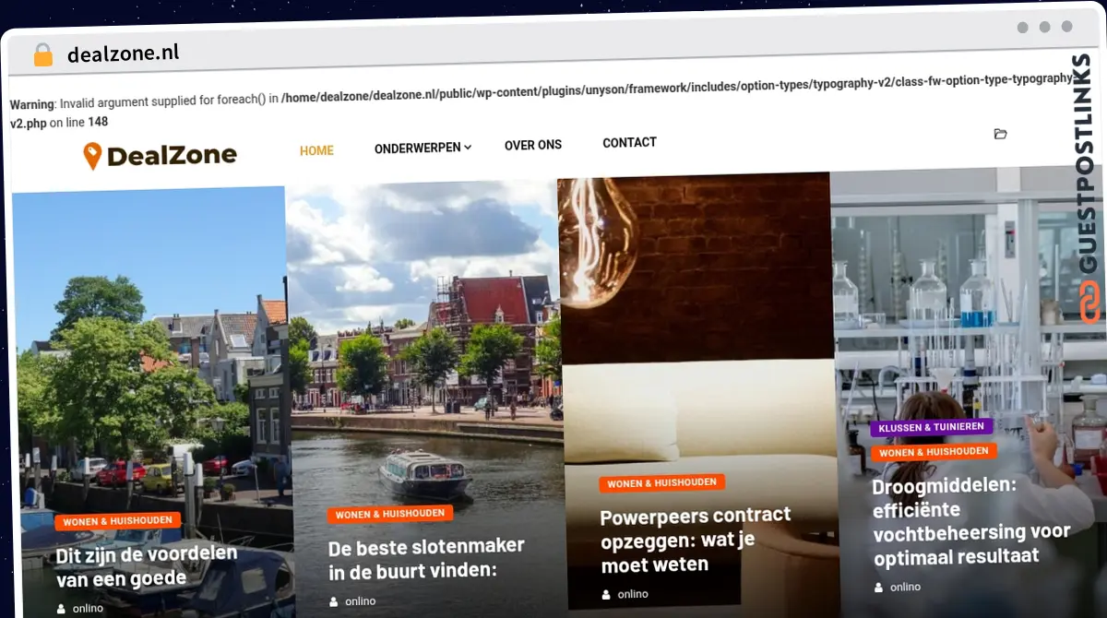Open 'De beste slotenmaker in de buurt vinden' article
This screenshot has width=1107, height=618.
[425, 559]
